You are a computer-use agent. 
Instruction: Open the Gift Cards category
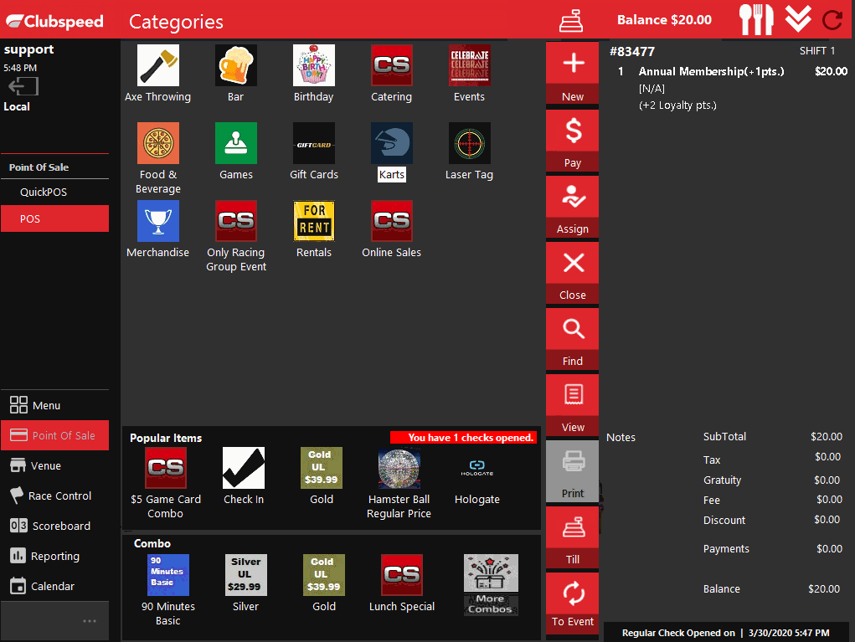(313, 152)
